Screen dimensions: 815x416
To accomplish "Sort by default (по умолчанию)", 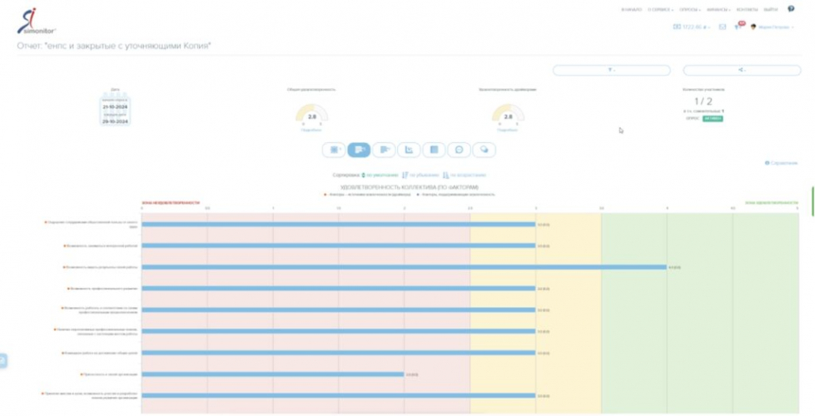I will click(380, 176).
